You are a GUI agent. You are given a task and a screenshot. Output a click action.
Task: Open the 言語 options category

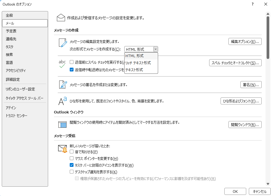[x=25, y=63]
